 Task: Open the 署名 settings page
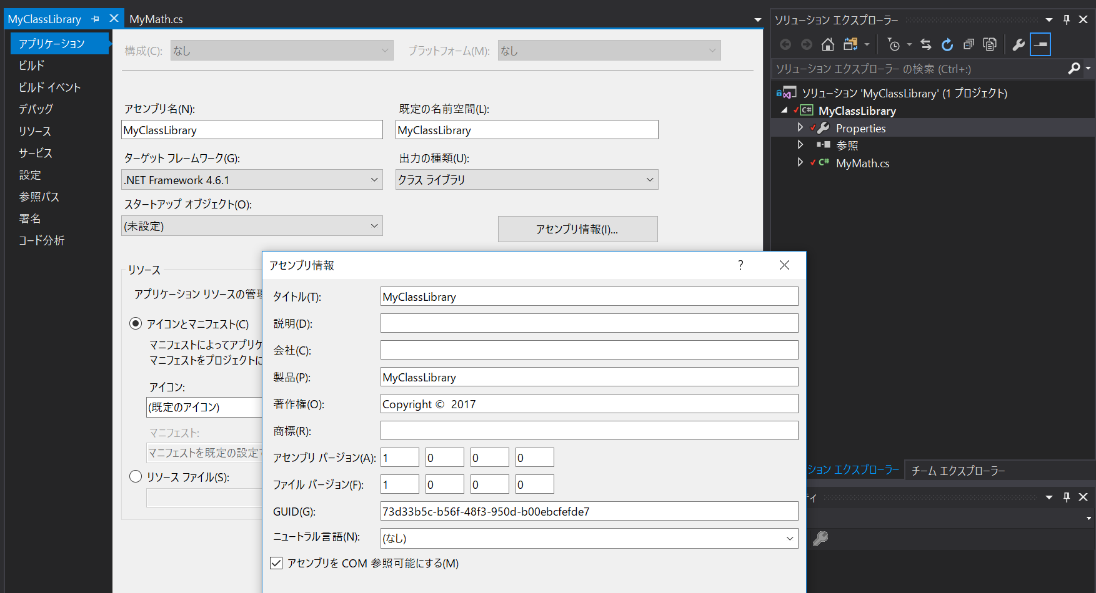click(29, 218)
